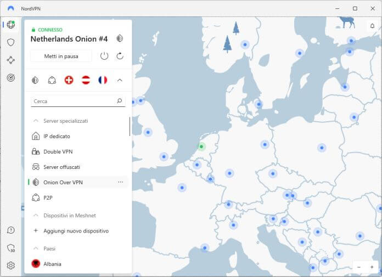Click the Metti in pausa button
The image size is (382, 277).
click(61, 56)
